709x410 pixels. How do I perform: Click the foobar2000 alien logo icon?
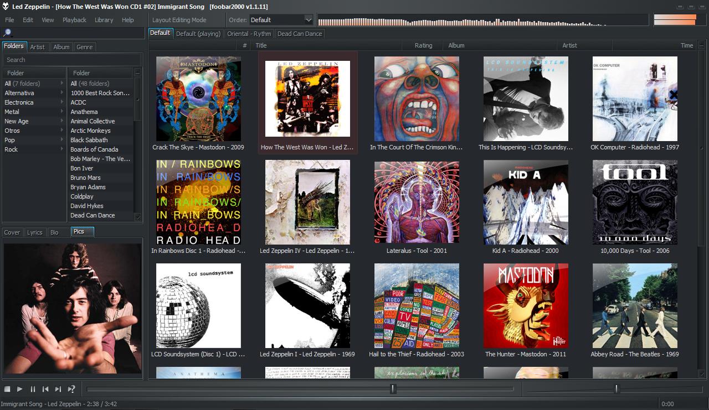(x=6, y=6)
